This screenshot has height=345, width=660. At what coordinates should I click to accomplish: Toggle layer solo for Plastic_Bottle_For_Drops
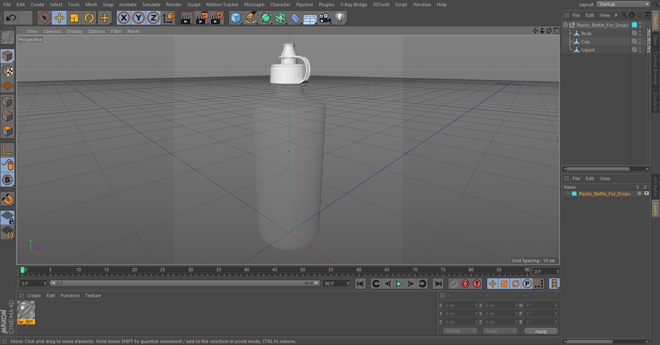(x=639, y=193)
